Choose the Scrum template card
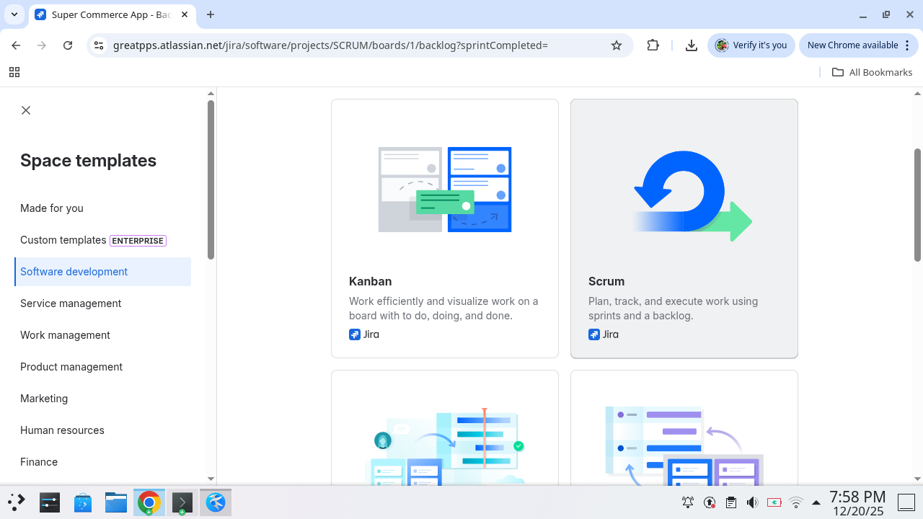Screen dimensions: 923x519 pyautogui.click(x=684, y=229)
